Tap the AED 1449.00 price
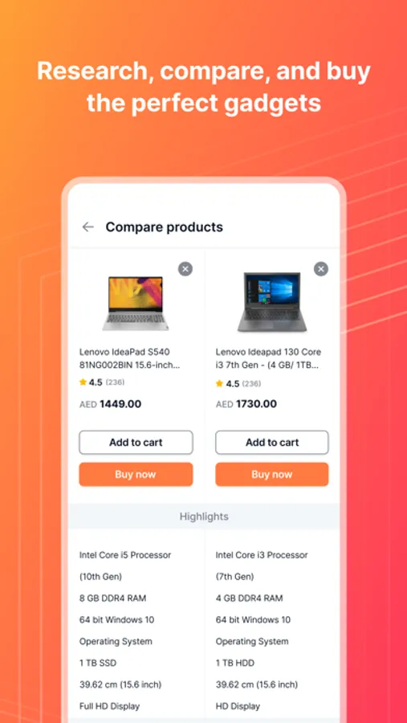This screenshot has width=407, height=723. tap(110, 404)
